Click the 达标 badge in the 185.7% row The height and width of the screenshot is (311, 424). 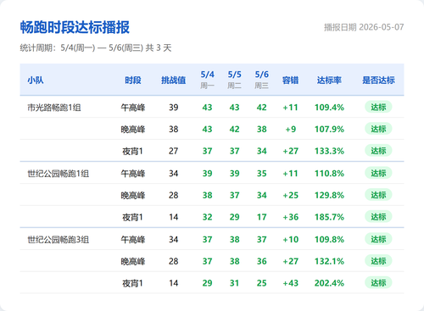coord(378,217)
